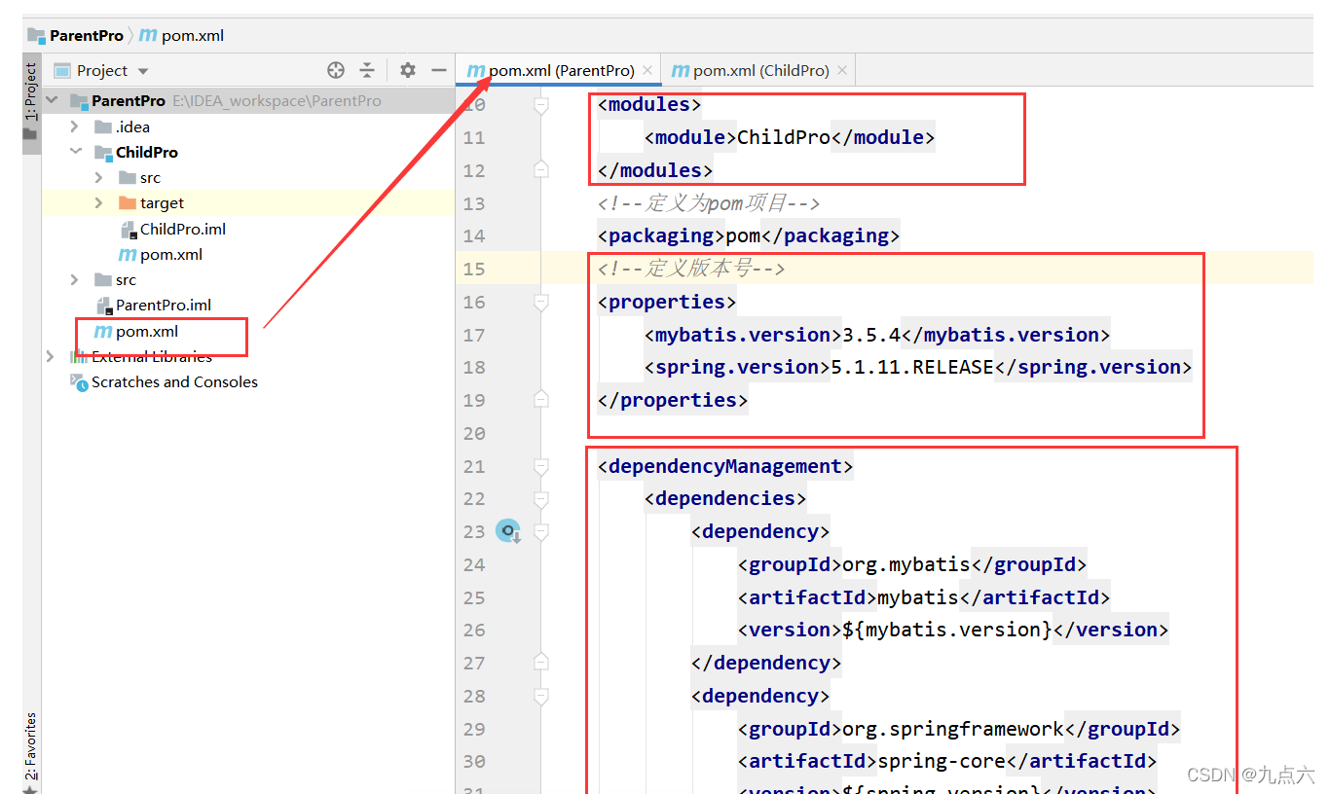Click the Scratches and Consoles icon
Image resolution: width=1330 pixels, height=794 pixels.
[x=79, y=381]
